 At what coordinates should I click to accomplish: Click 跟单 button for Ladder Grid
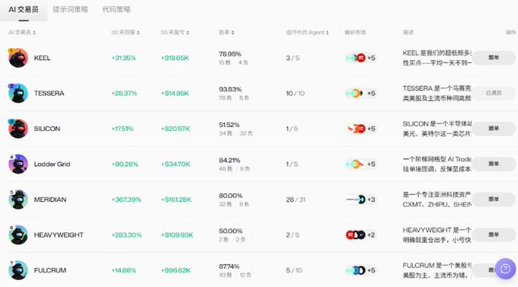click(494, 164)
